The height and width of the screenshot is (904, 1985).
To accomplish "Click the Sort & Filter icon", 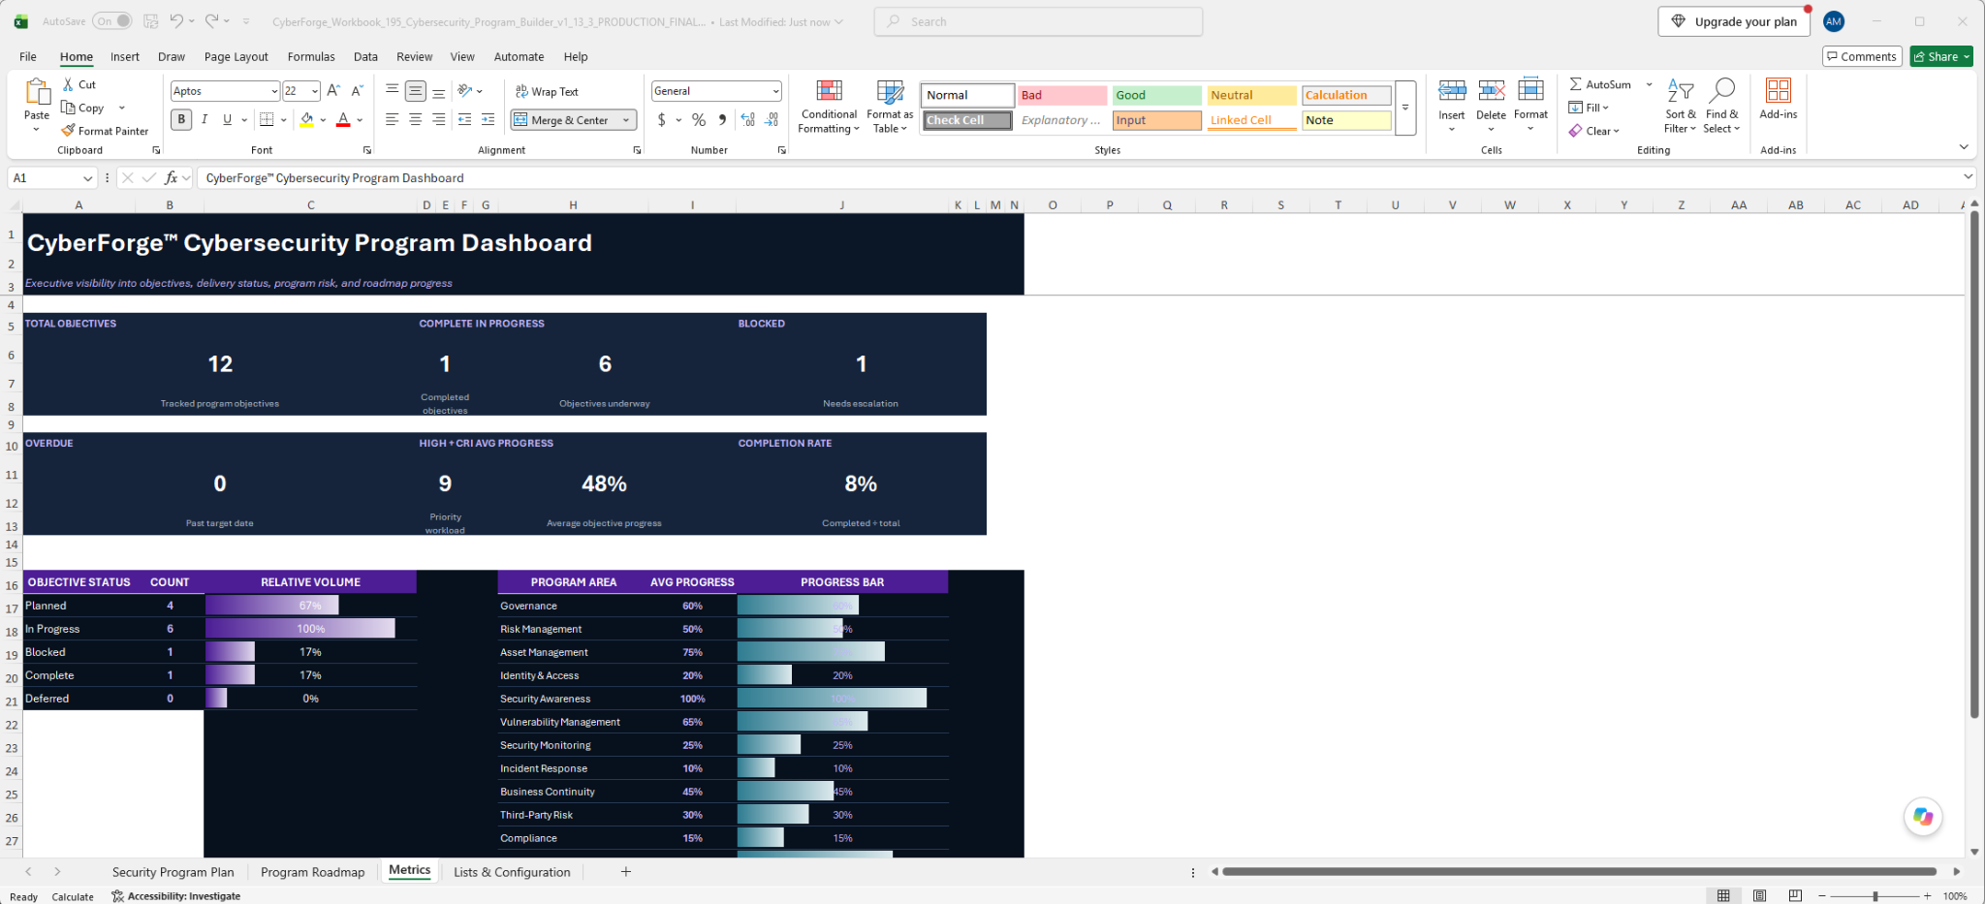I will point(1680,91).
